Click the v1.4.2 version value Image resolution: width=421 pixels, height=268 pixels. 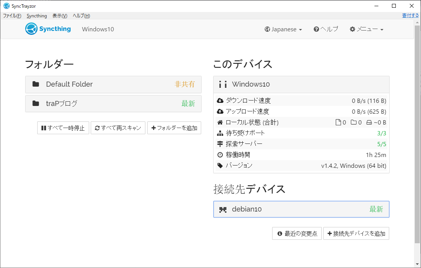click(354, 166)
